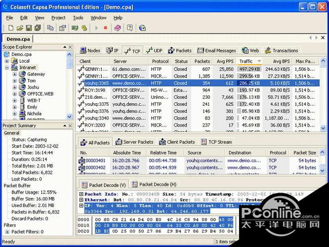The height and width of the screenshot is (247, 329).
Task: Switch to the Packets tab
Action: point(180,50)
